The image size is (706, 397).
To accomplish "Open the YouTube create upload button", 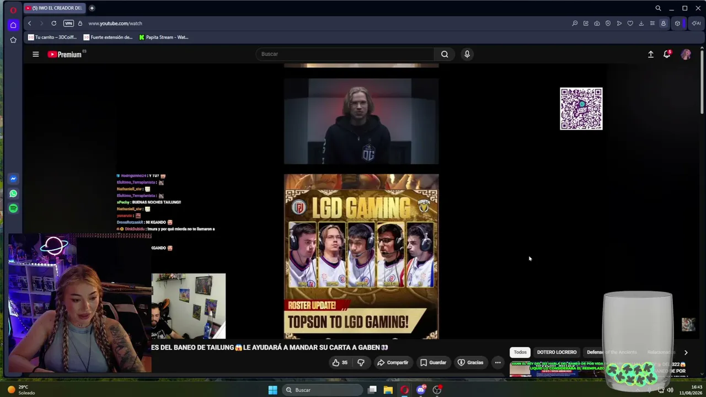I will [x=651, y=54].
